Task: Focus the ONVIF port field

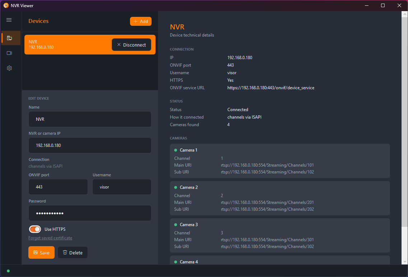Action: pos(58,187)
